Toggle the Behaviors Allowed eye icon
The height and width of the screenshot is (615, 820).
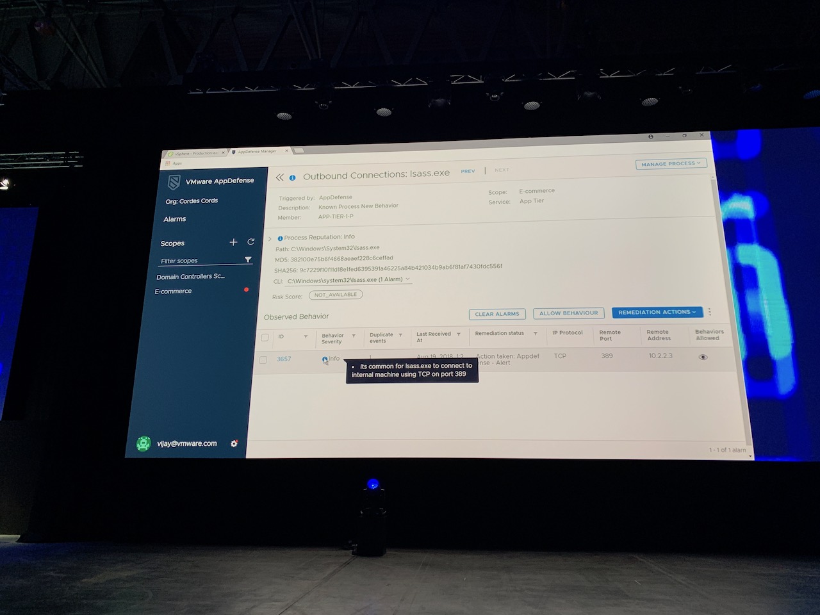[x=703, y=357]
